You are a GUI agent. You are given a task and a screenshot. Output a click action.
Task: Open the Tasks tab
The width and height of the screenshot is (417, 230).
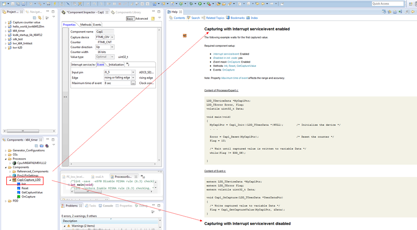91,206
